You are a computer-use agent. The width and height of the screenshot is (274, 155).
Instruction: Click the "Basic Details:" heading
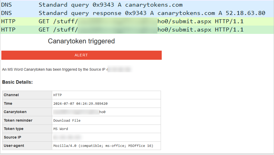(x=17, y=82)
